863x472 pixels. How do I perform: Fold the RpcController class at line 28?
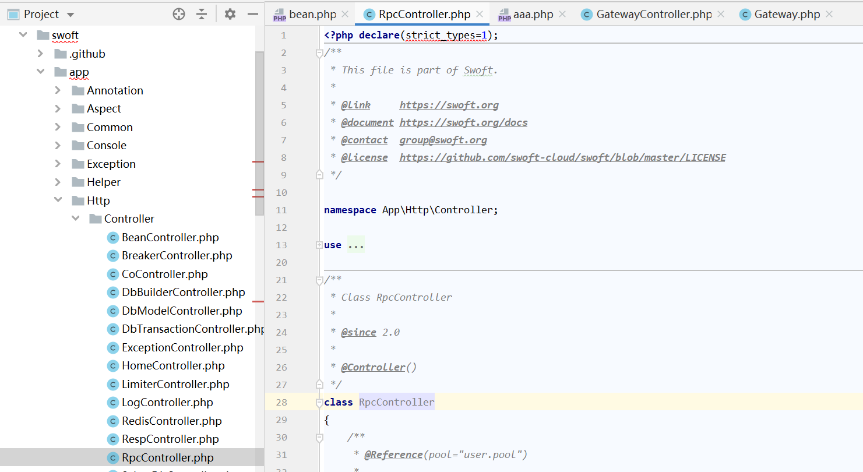tap(319, 403)
